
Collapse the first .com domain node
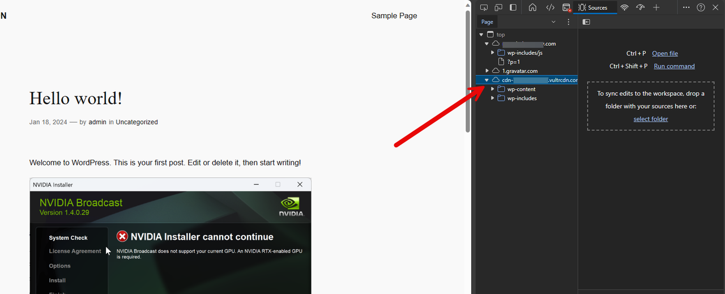[487, 44]
